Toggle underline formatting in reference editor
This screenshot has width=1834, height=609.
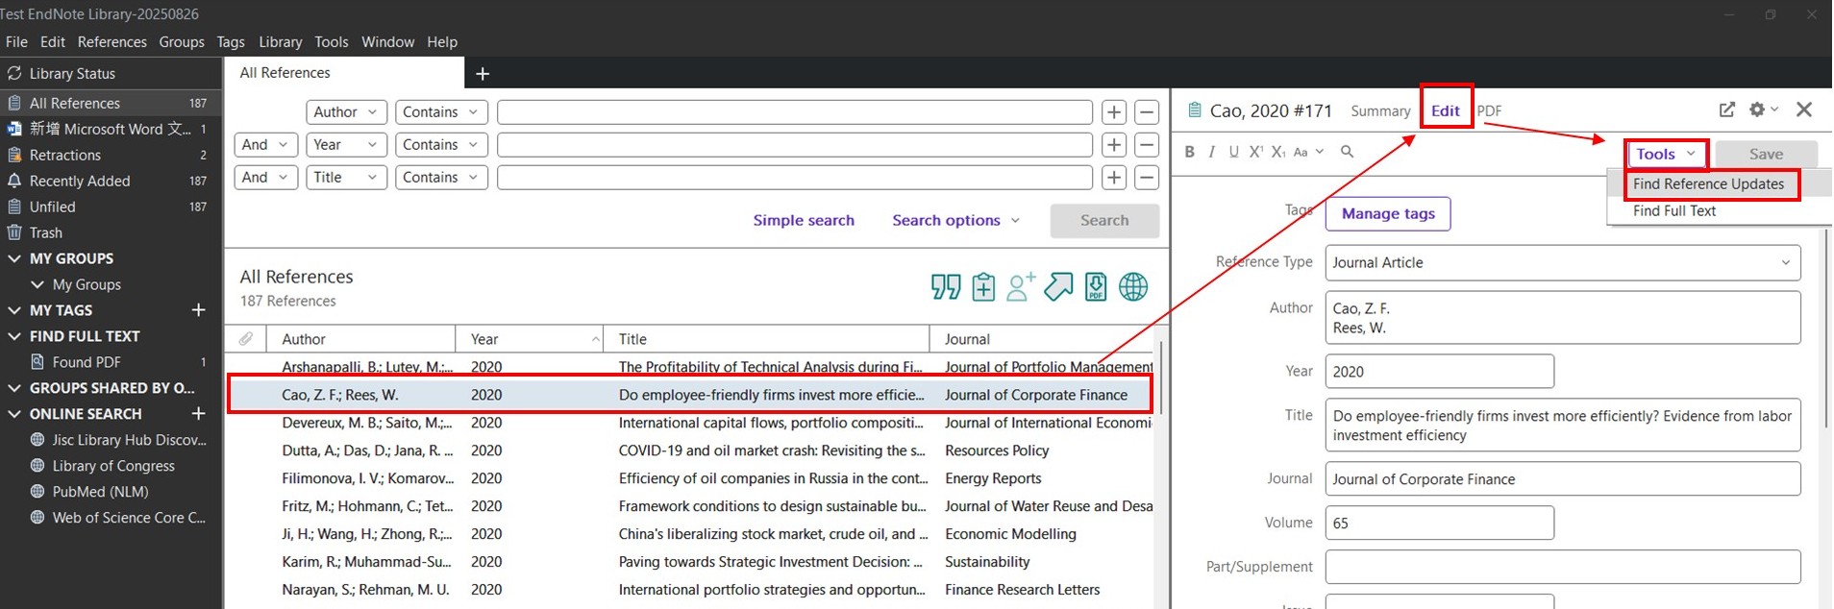tap(1233, 152)
